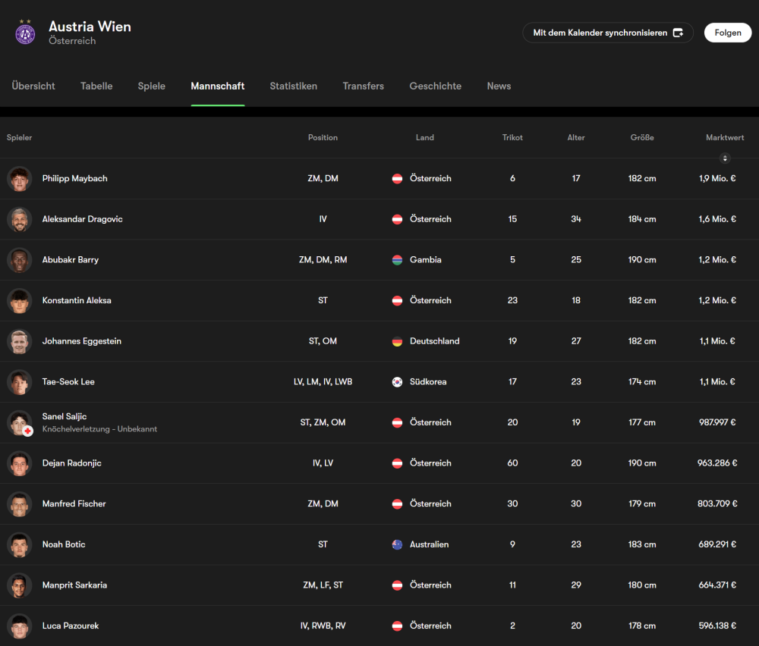The height and width of the screenshot is (646, 759).
Task: Click the Marktwert sort arrow icon
Action: (725, 158)
